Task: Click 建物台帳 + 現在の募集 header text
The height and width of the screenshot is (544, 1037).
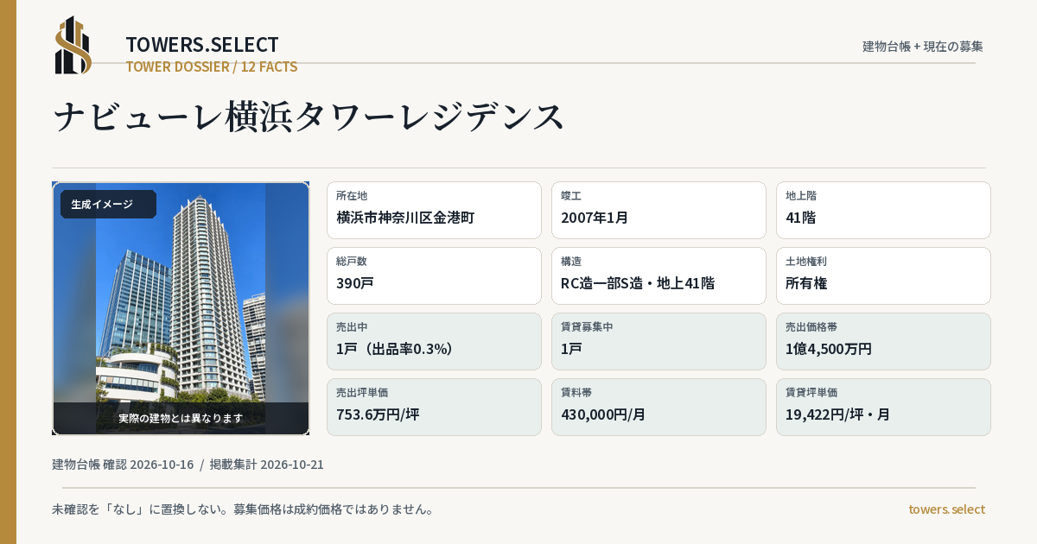Action: (923, 47)
